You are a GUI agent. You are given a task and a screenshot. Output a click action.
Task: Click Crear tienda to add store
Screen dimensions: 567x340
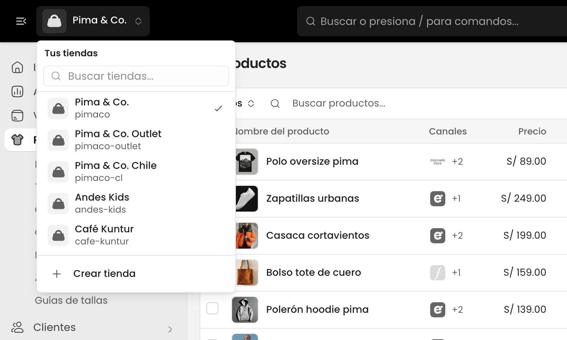tap(136, 274)
